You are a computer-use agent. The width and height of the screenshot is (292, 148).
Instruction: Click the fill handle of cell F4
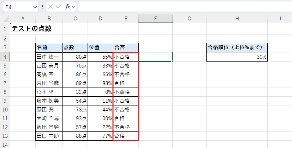[x=173, y=61]
